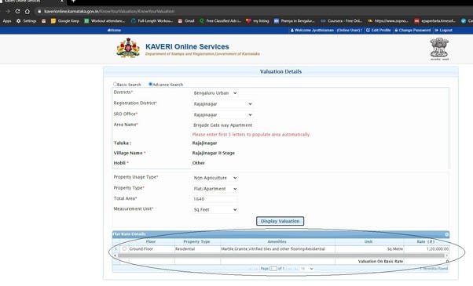Image resolution: width=473 pixels, height=286 pixels.
Task: Click the Welcome online user label
Action: click(326, 30)
